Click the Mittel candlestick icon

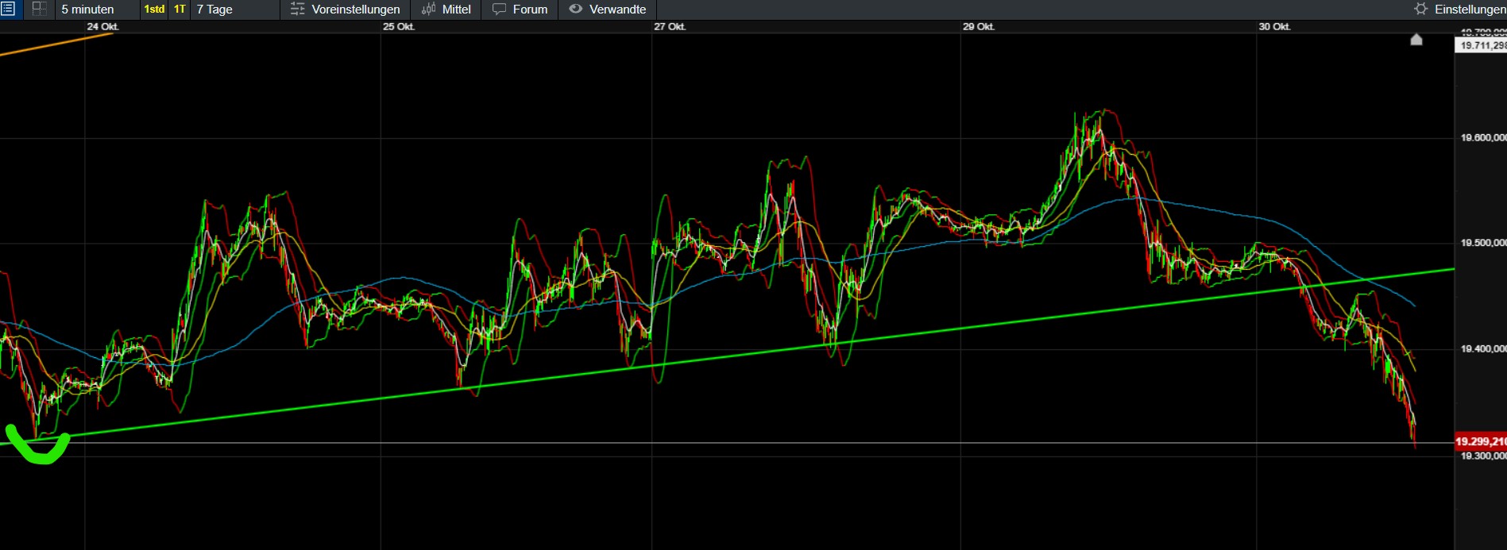(428, 10)
